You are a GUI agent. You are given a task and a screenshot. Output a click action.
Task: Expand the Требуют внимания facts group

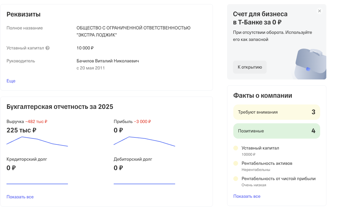coord(276,112)
